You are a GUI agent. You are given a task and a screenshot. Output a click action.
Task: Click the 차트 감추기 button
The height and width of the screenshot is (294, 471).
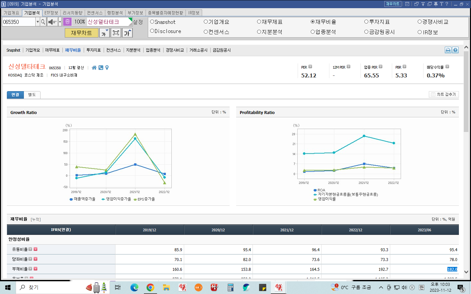(x=444, y=94)
